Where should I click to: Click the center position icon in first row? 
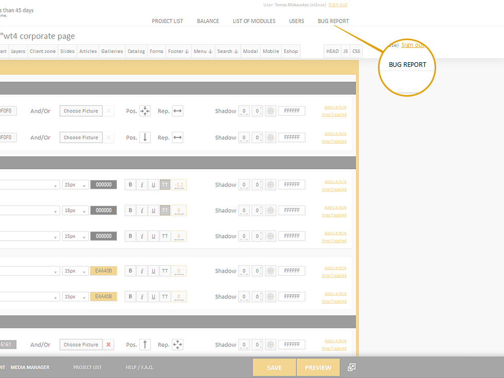pyautogui.click(x=145, y=111)
